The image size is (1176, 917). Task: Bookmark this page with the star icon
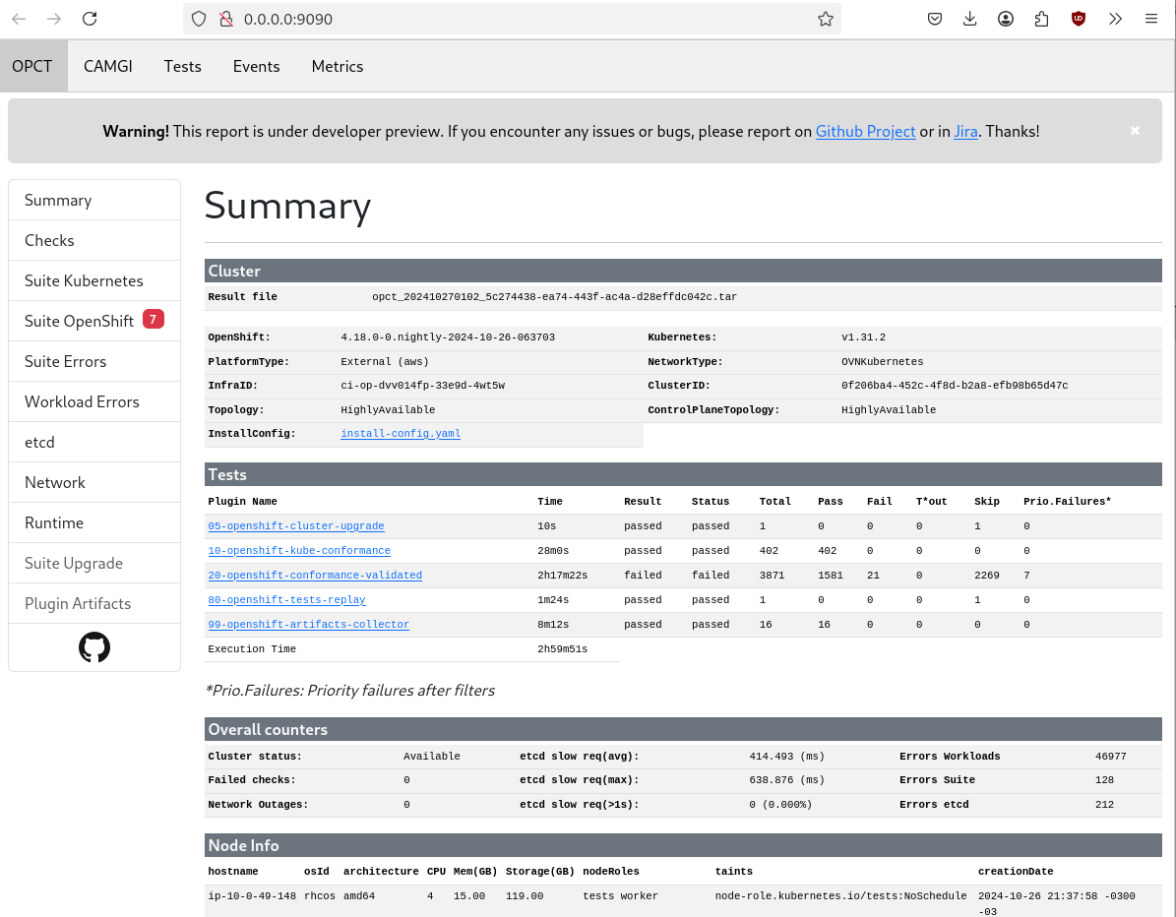pos(825,19)
